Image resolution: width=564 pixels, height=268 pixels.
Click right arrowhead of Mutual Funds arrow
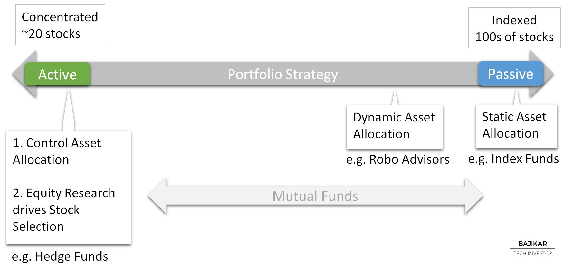tap(474, 196)
